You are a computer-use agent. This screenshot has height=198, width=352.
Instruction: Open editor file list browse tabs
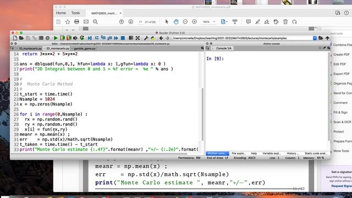[x=12, y=48]
